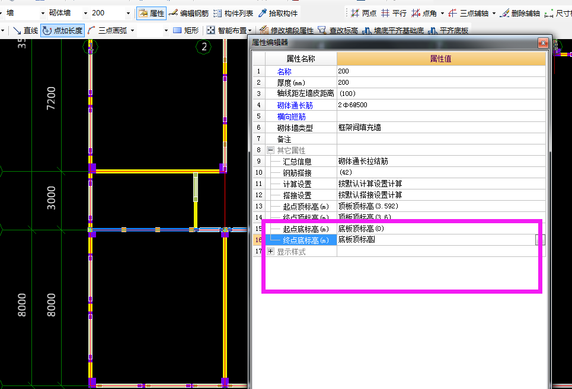Open the 墙 component type dropdown

(43, 14)
